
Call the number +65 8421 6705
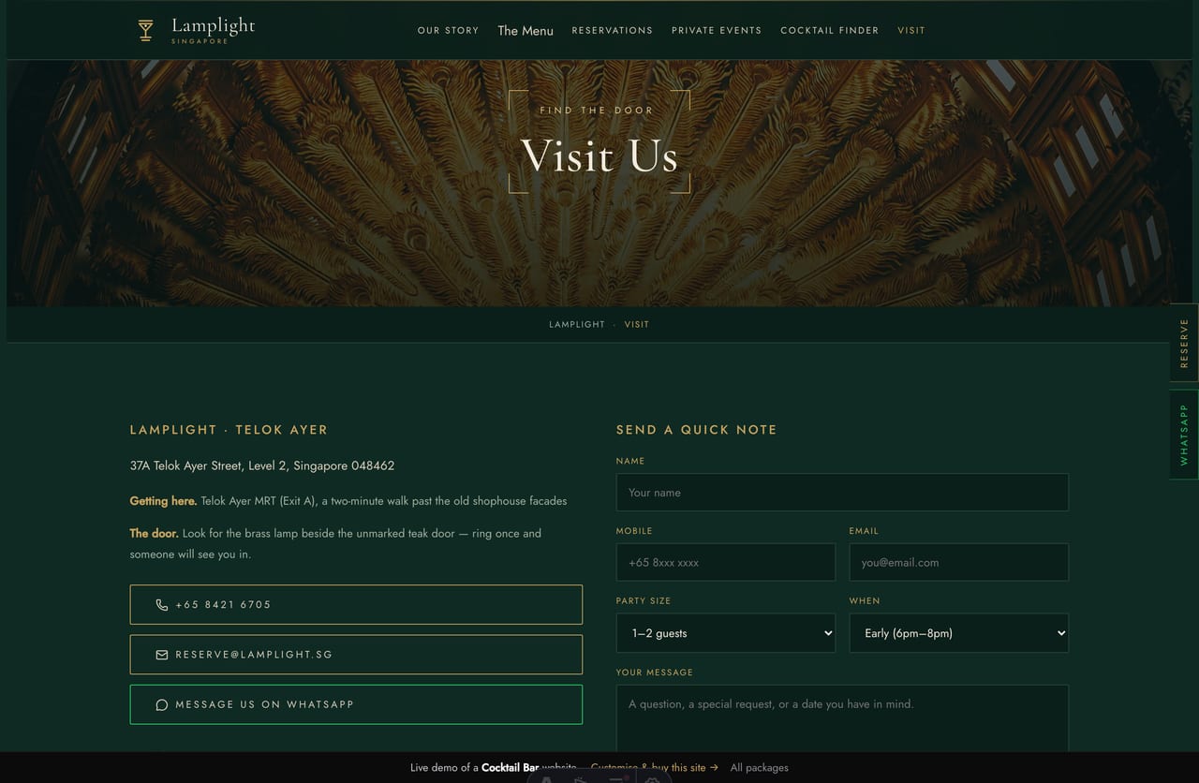pyautogui.click(x=356, y=605)
